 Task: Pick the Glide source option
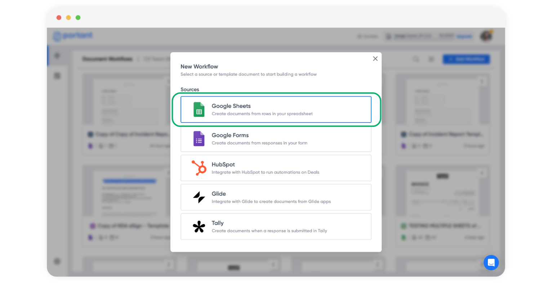[x=276, y=197]
